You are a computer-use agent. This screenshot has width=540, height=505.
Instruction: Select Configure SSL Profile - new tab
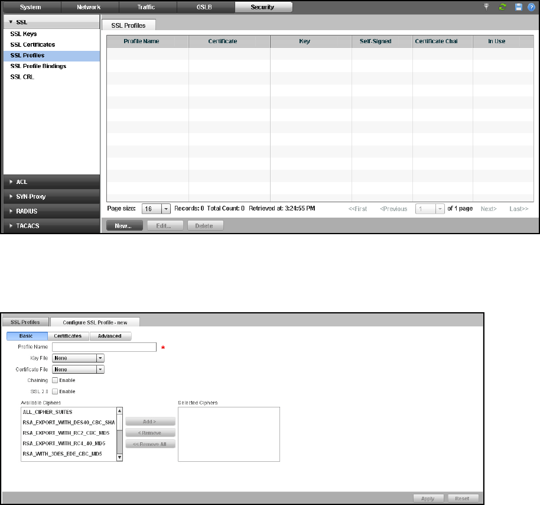(95, 322)
